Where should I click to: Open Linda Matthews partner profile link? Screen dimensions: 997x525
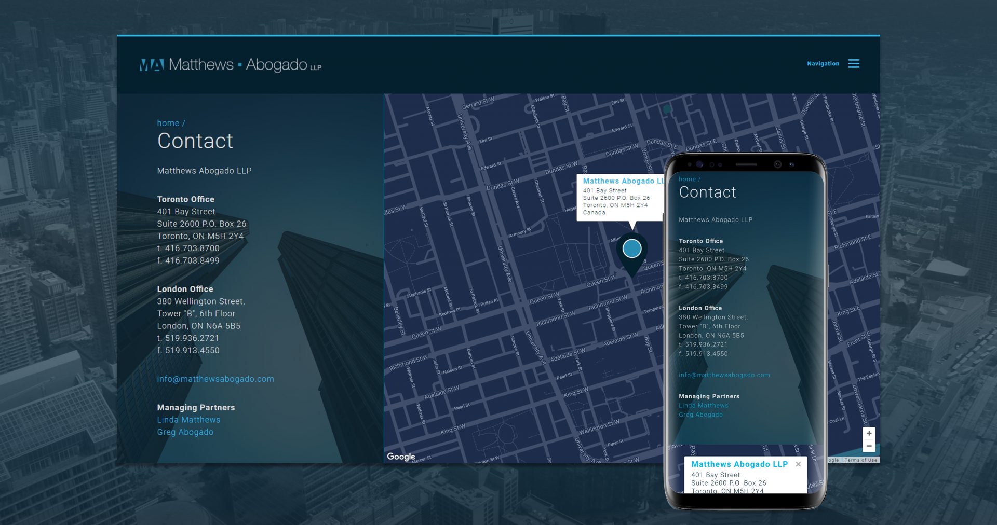click(x=188, y=420)
